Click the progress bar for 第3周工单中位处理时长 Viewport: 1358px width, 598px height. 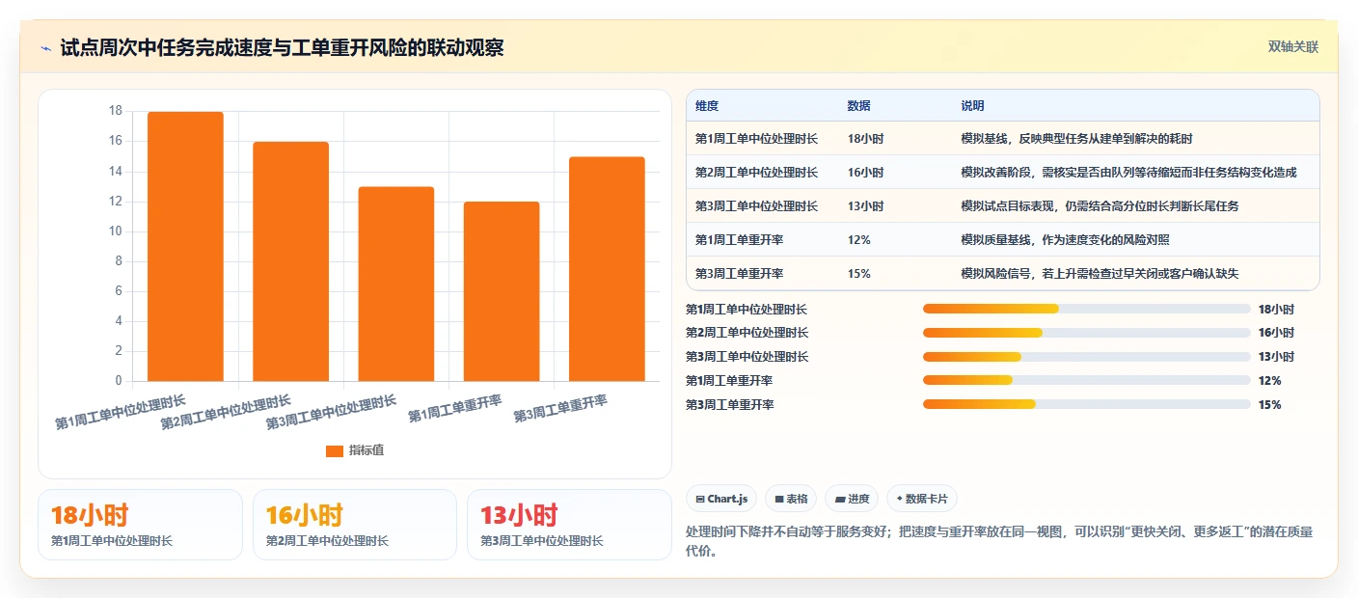point(1086,357)
